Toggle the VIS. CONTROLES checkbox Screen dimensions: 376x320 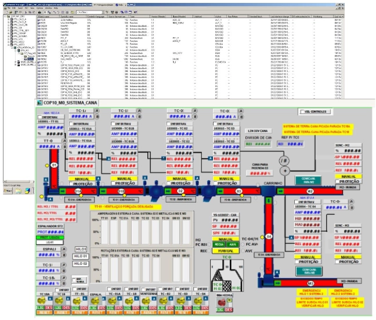tap(302, 112)
